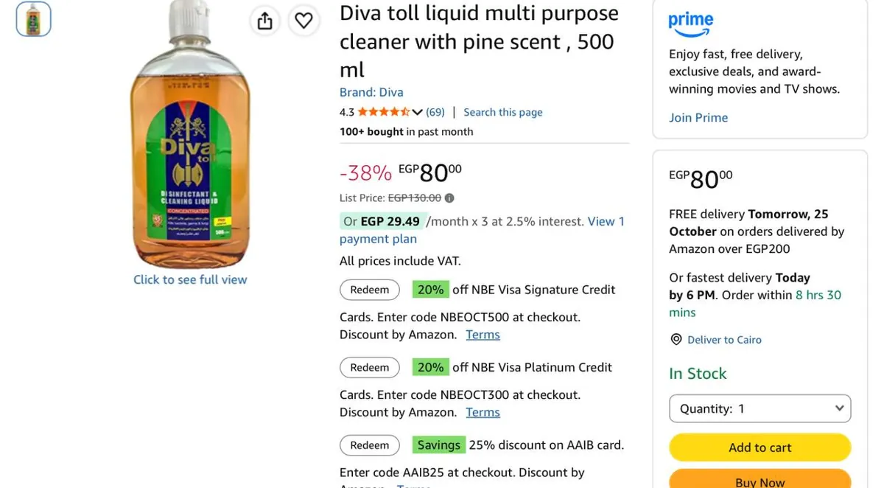The width and height of the screenshot is (884, 488).
Task: Open the Quantity dropdown
Action: coord(760,408)
